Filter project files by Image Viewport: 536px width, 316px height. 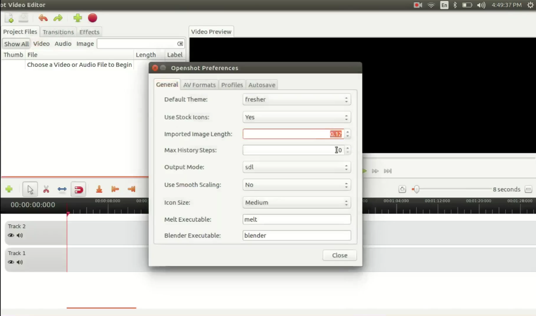tap(85, 44)
